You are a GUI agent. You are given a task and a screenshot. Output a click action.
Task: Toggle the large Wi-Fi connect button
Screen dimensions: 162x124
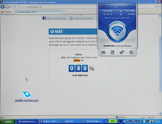117,31
